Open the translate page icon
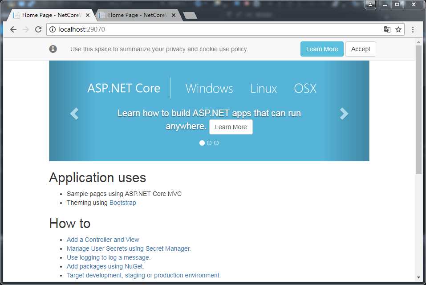The height and width of the screenshot is (285, 426). (387, 29)
